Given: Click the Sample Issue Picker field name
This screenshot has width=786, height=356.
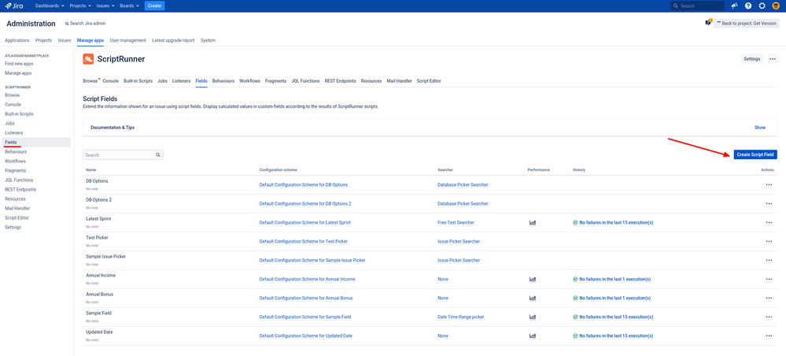Looking at the screenshot, I should click(x=105, y=257).
